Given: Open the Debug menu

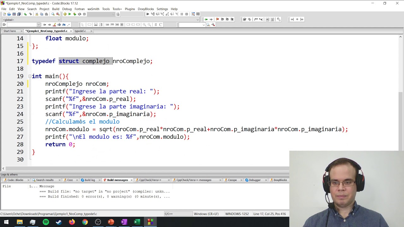Looking at the screenshot, I should pyautogui.click(x=67, y=9).
